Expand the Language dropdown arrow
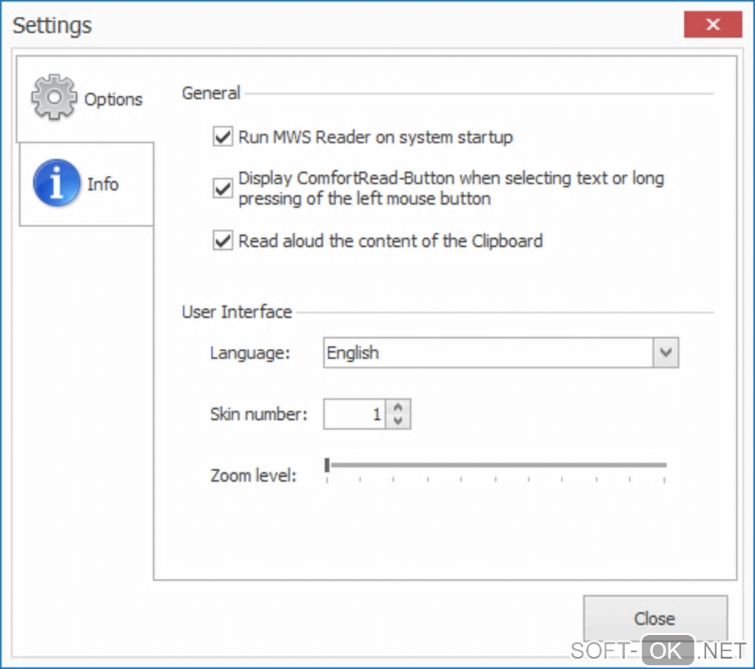Image resolution: width=755 pixels, height=669 pixels. [x=665, y=353]
